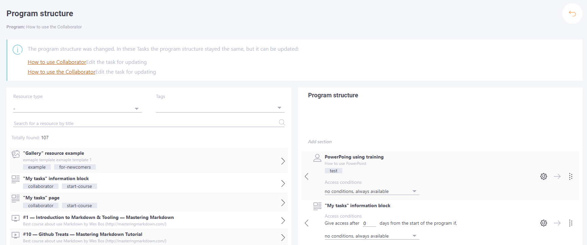Click collaborator tag under "My tasks" information block

[x=41, y=186]
